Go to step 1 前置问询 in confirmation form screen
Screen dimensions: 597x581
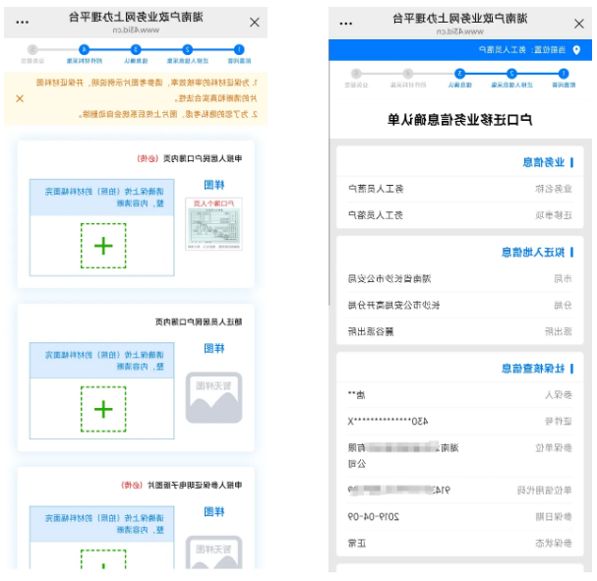point(564,78)
